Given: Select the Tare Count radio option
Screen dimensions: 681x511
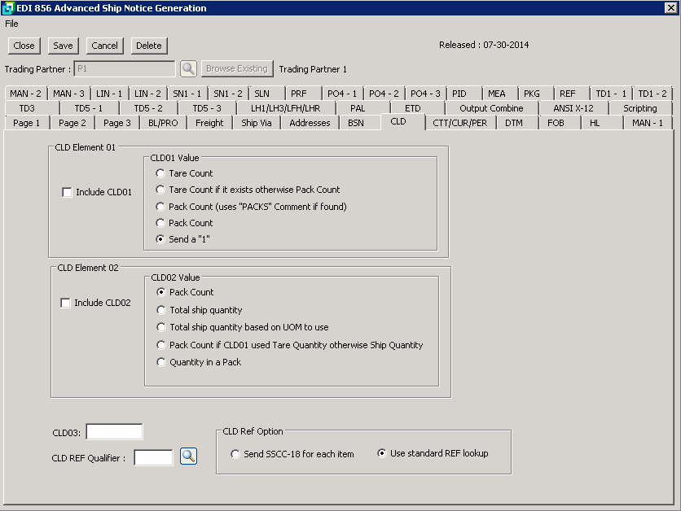Looking at the screenshot, I should tap(161, 173).
